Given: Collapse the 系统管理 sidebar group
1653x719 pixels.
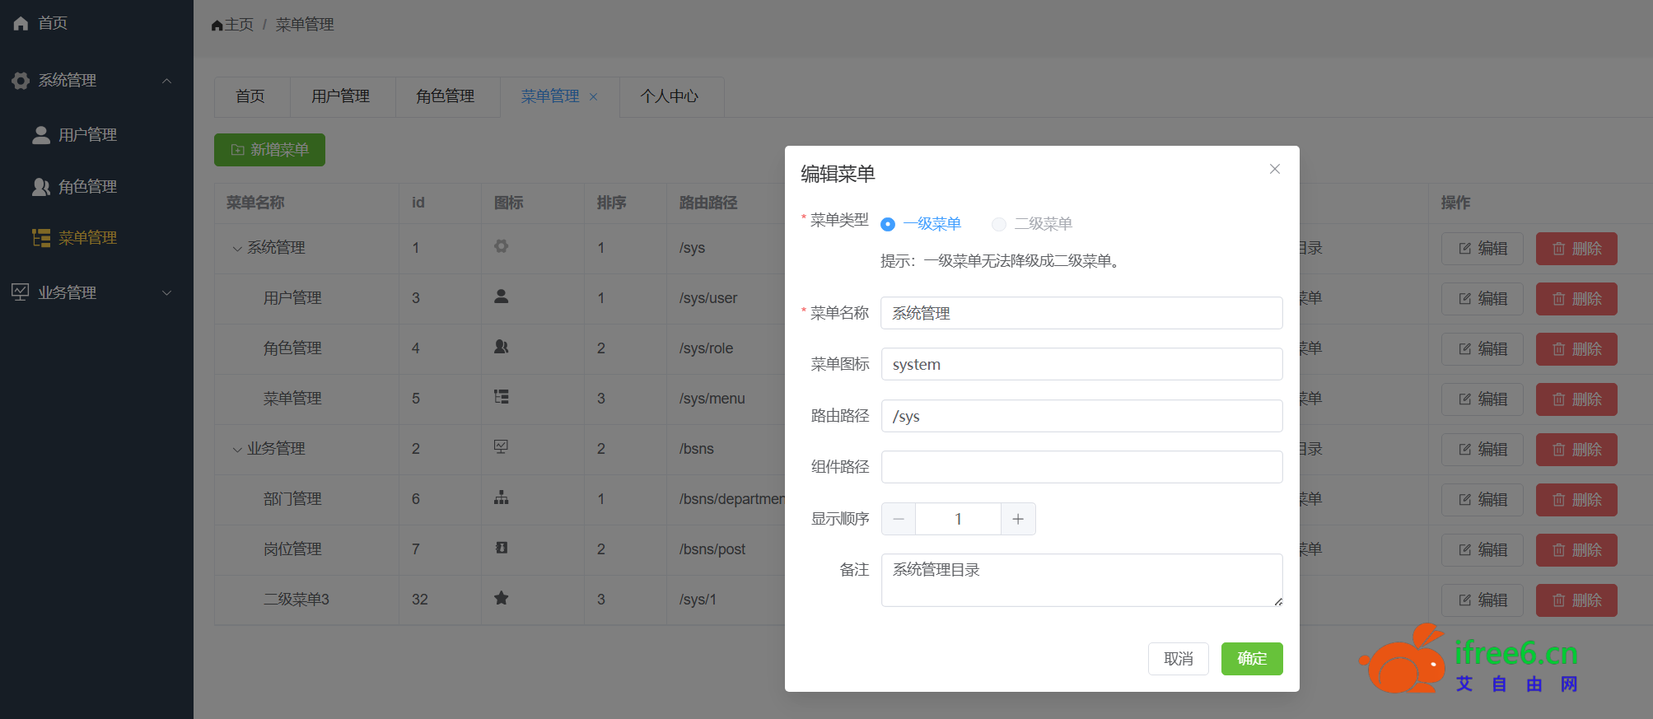Looking at the screenshot, I should point(166,81).
